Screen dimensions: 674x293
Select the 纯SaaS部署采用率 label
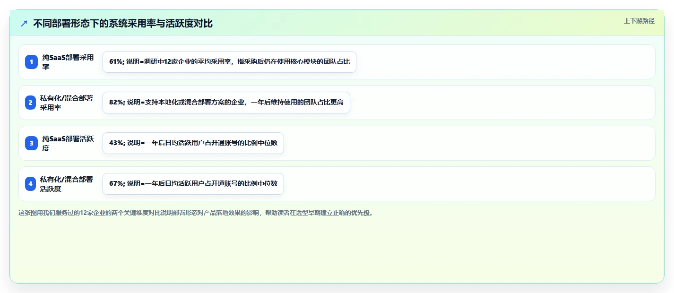tap(68, 62)
